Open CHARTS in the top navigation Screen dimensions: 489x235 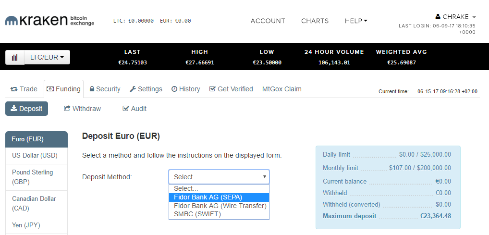[315, 21]
